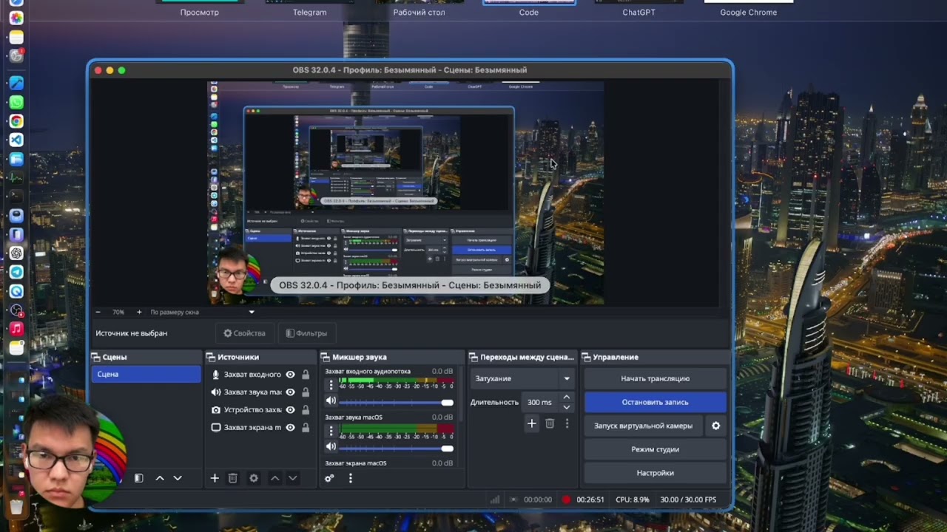Open options dots for Захват входного аудиопотока
This screenshot has height=532, width=947.
pyautogui.click(x=331, y=385)
